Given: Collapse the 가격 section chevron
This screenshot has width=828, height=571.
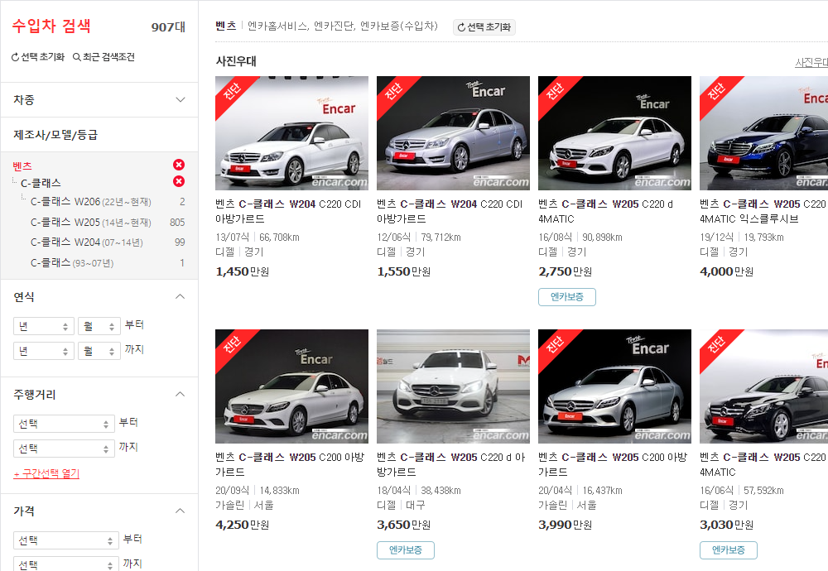Looking at the screenshot, I should pos(180,511).
